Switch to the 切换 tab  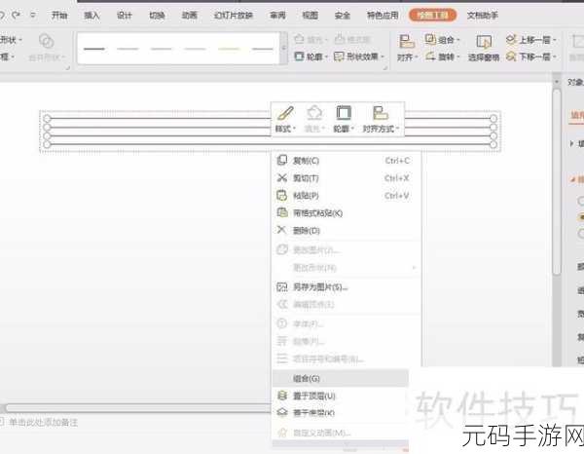[157, 16]
